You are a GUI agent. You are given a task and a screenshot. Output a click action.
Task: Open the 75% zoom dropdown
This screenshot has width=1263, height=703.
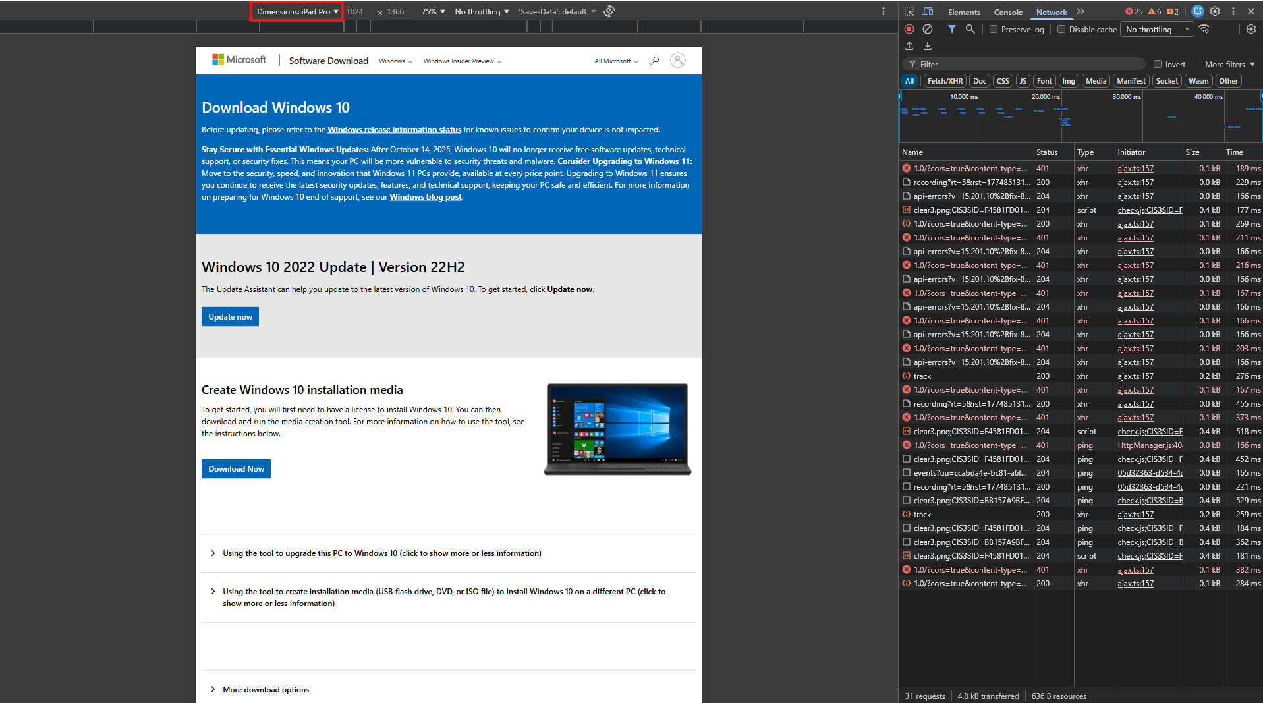point(434,11)
